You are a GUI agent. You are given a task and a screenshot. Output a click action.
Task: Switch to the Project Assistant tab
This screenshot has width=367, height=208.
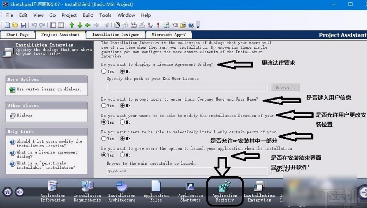pos(60,35)
